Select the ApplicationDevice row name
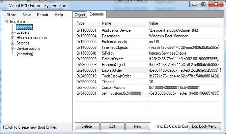 [116, 30]
